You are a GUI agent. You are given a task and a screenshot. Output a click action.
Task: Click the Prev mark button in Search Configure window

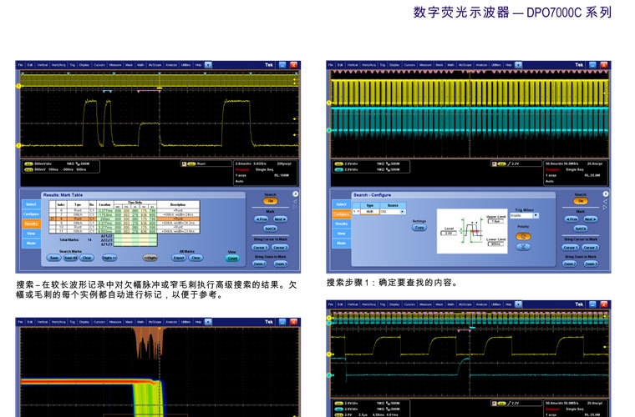click(x=571, y=219)
